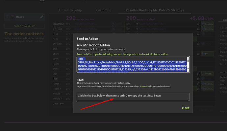
Task: Click the pencil edit icon on Havoc setup
Action: coord(42,17)
